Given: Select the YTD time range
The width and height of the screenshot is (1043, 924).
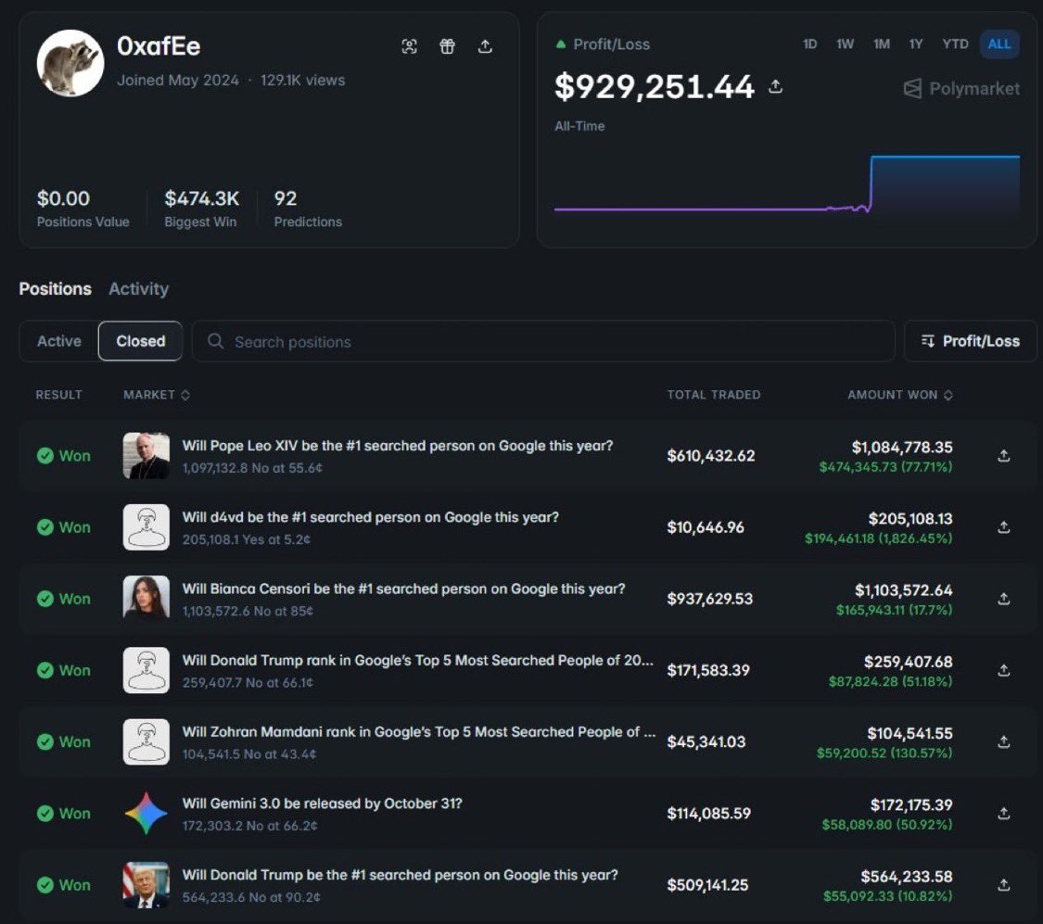Looking at the screenshot, I should 955,44.
